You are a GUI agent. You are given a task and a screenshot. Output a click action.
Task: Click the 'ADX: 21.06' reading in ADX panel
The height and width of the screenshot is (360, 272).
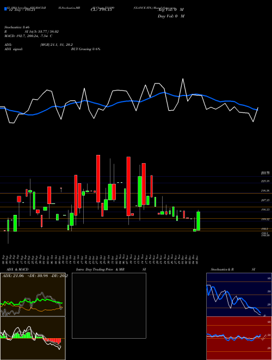[x=13, y=276]
